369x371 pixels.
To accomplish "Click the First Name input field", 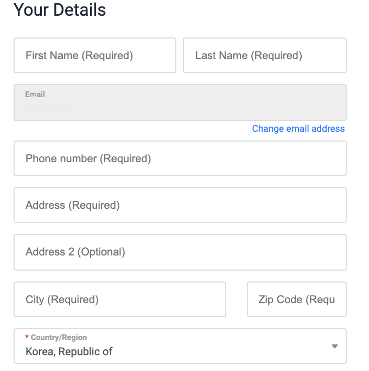I will point(94,55).
